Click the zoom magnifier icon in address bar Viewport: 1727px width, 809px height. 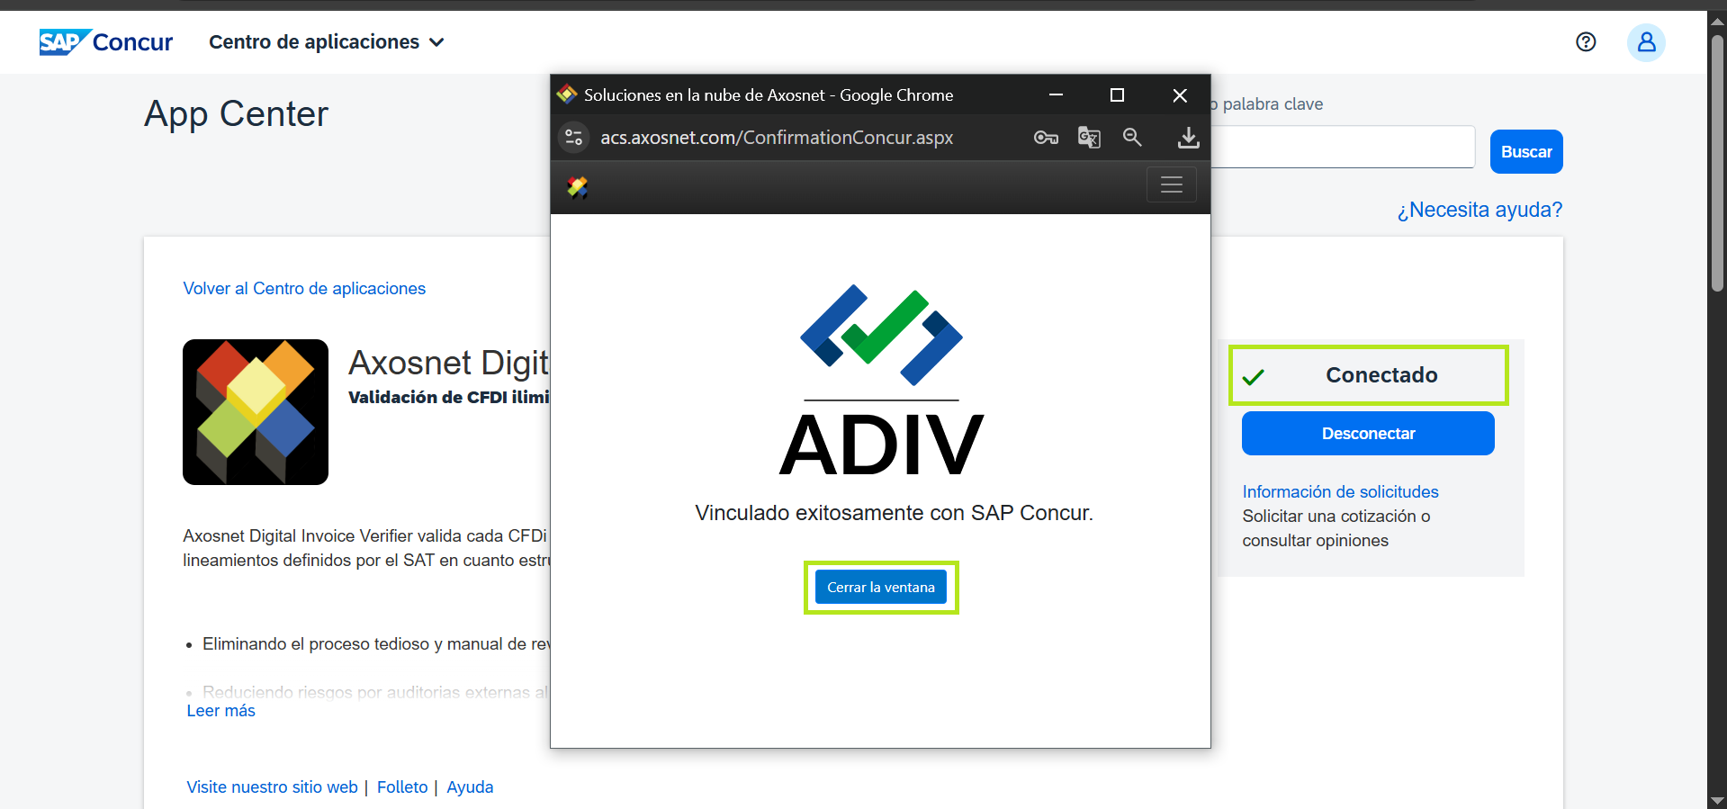coord(1132,138)
